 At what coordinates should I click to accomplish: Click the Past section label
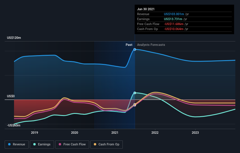pyautogui.click(x=129, y=45)
